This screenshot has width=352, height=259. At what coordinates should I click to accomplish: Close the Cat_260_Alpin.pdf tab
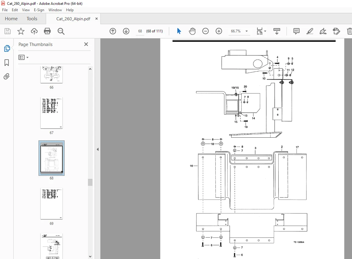click(96, 18)
